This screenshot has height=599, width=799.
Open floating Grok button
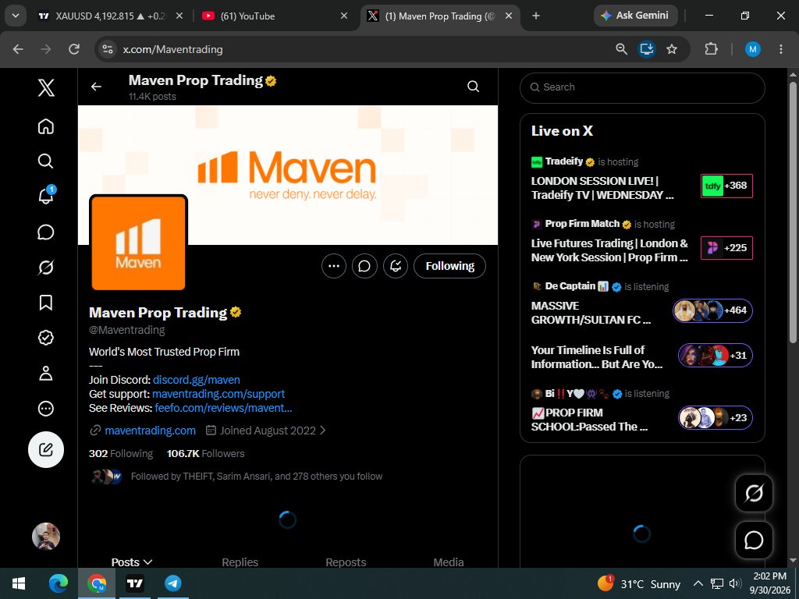[754, 493]
